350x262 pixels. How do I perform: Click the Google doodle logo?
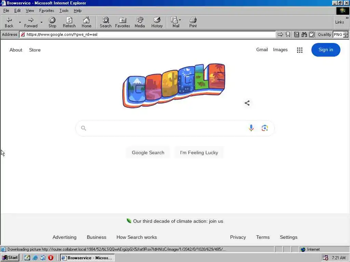pyautogui.click(x=174, y=86)
